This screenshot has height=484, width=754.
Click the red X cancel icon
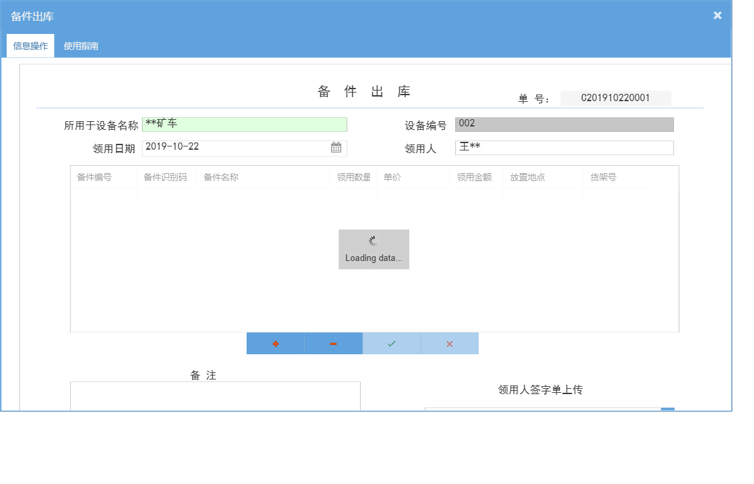pyautogui.click(x=449, y=343)
